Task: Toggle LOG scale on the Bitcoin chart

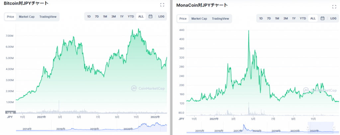Action: pyautogui.click(x=161, y=17)
